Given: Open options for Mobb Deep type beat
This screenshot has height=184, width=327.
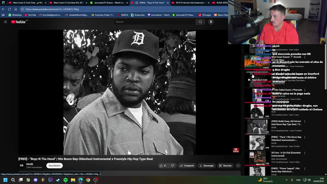Looking at the screenshot, I should (x=305, y=121).
